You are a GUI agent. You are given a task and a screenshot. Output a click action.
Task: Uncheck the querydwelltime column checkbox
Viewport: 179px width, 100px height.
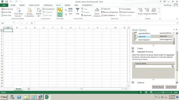pyautogui.click(x=136, y=33)
